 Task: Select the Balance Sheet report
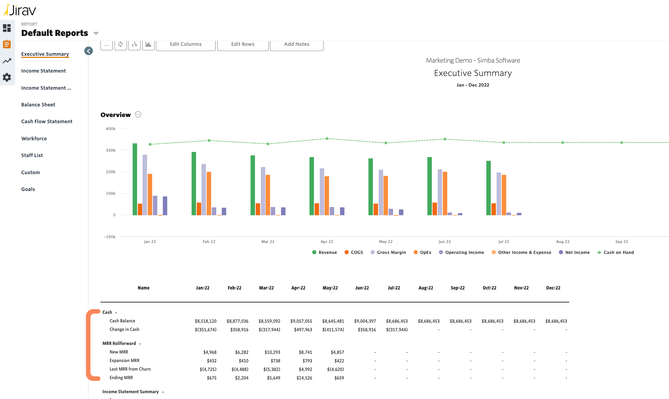(x=38, y=104)
